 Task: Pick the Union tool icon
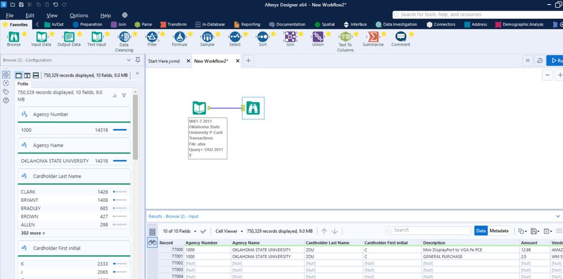[318, 37]
